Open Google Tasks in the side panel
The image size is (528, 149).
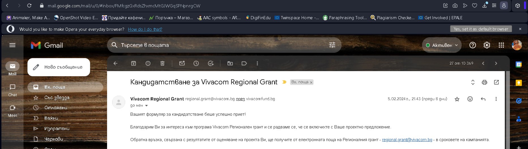[519, 101]
